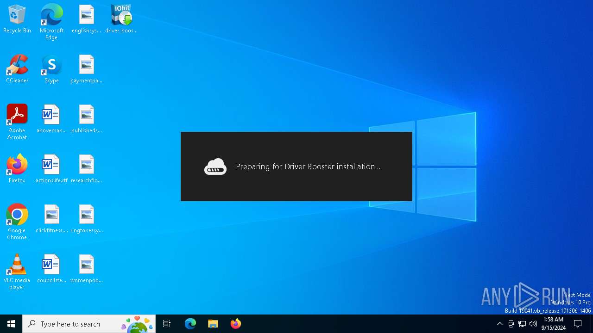Click the Meet Now camera tray icon
This screenshot has width=593, height=333.
pos(511,324)
